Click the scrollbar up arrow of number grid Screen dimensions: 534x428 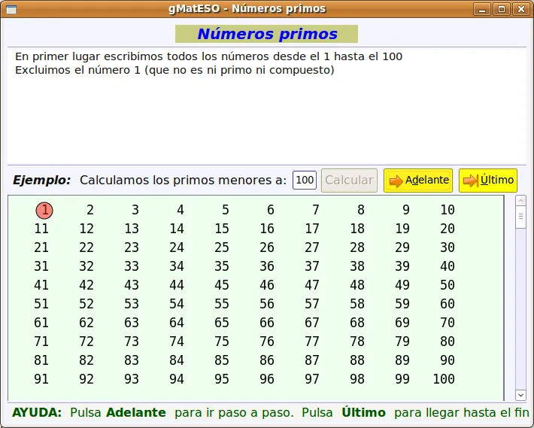pyautogui.click(x=520, y=201)
